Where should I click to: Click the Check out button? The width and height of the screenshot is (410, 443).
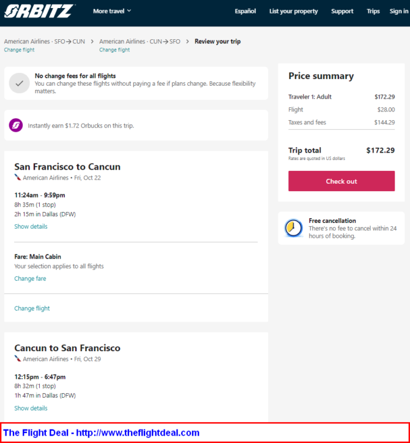(341, 181)
